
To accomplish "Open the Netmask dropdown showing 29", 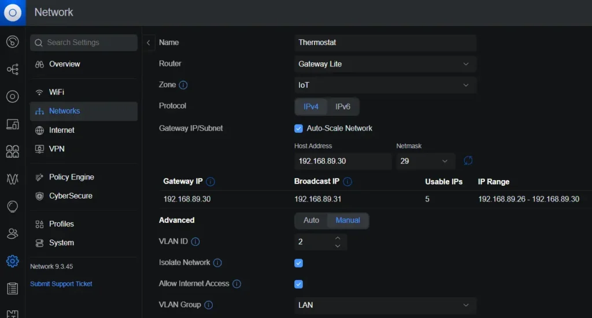I will tap(425, 161).
